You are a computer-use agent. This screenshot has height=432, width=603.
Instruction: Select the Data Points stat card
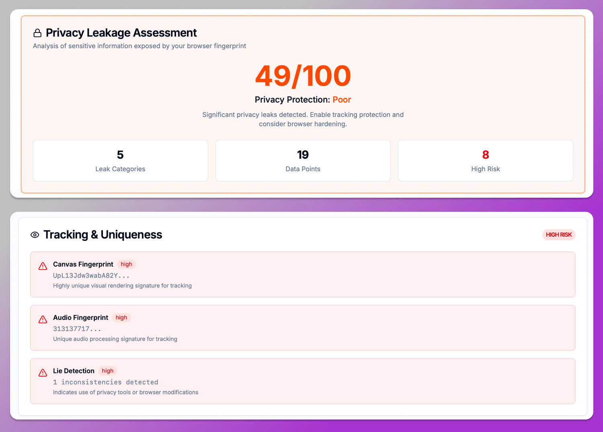point(303,161)
